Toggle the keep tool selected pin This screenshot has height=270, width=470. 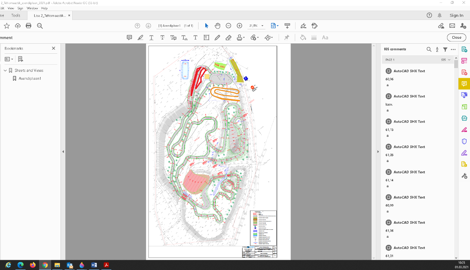point(287,38)
